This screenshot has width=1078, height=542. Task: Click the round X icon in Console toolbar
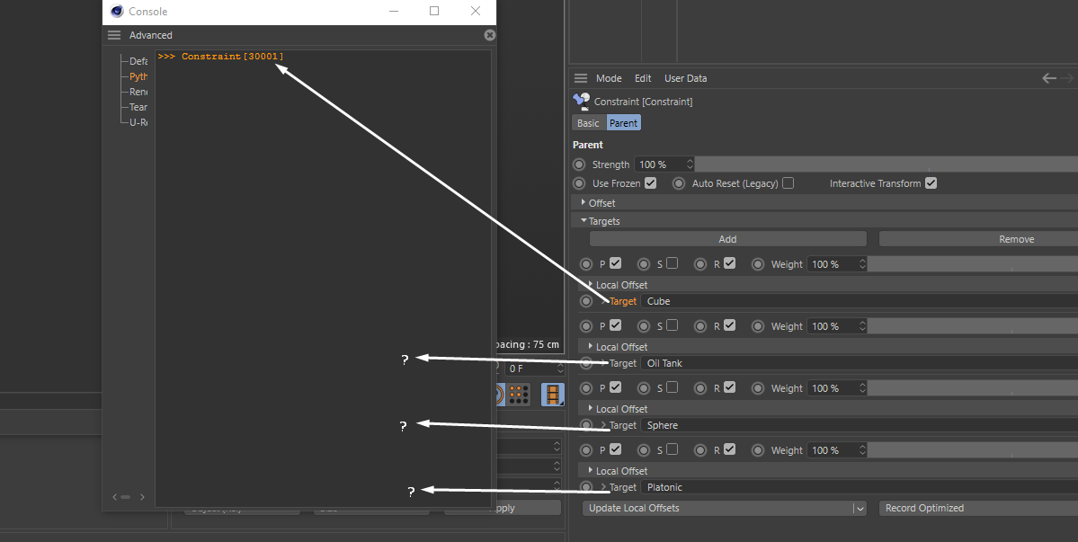tap(489, 35)
